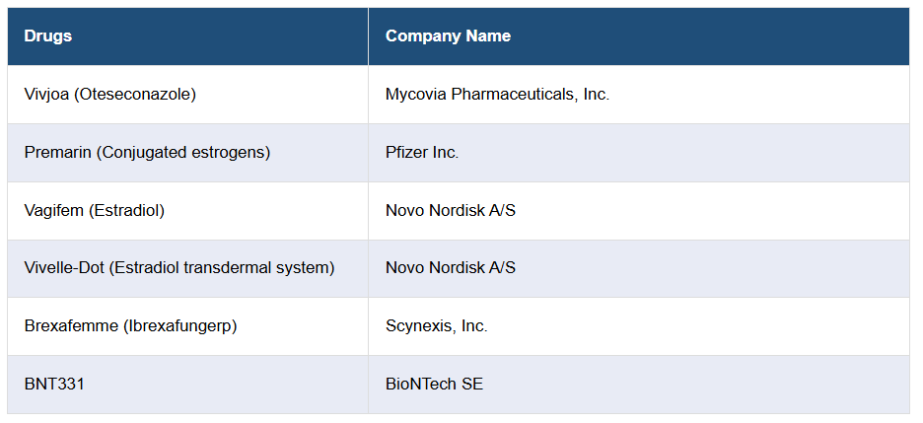The image size is (923, 423).
Task: Click the Company Name column header
Action: (448, 36)
